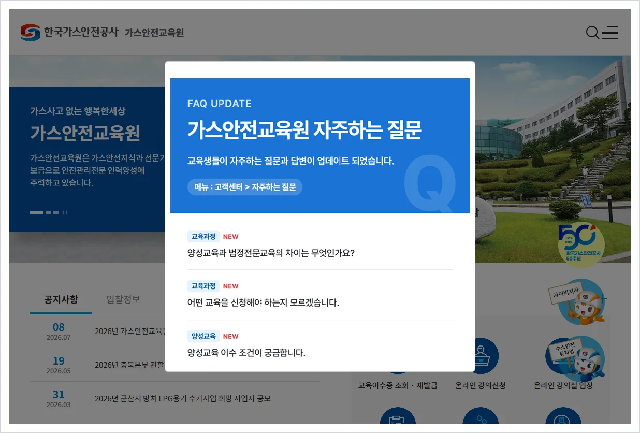Screen dimensions: 640x433
Task: Select the second banner slide indicator
Action: coord(48,212)
